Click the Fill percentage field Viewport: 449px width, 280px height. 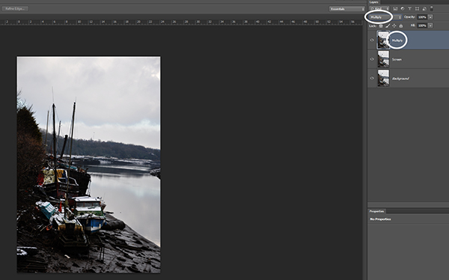[x=422, y=25]
